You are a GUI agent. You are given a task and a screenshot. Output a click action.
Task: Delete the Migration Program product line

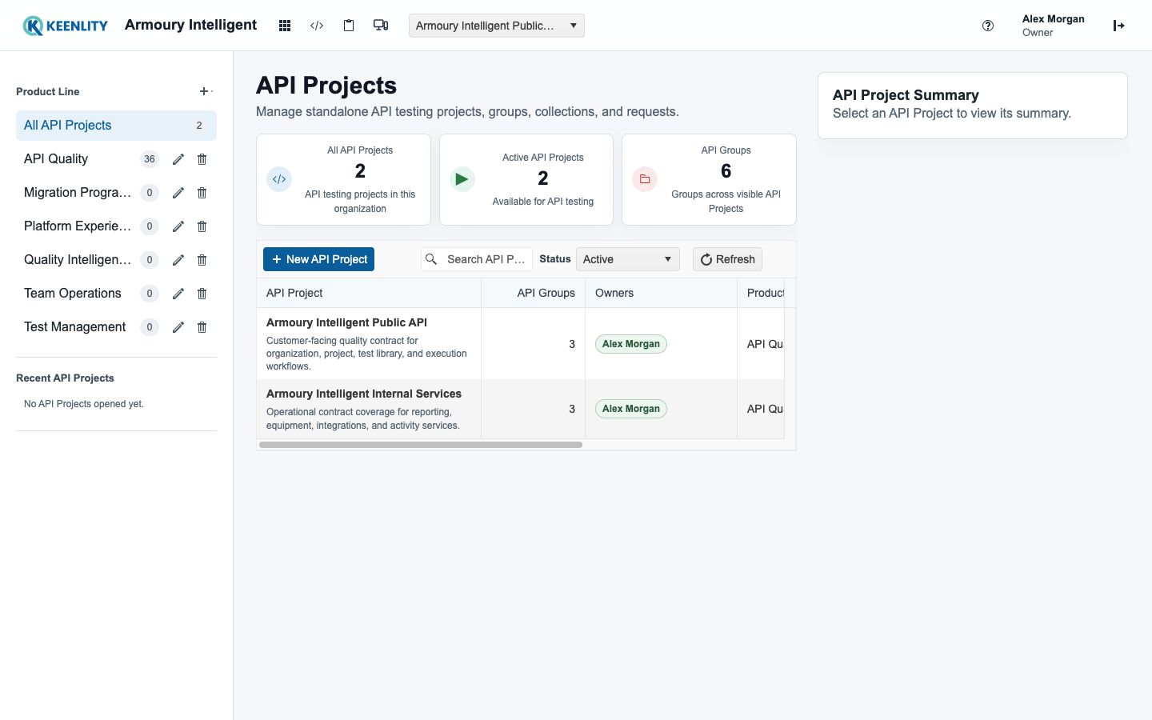coord(202,193)
